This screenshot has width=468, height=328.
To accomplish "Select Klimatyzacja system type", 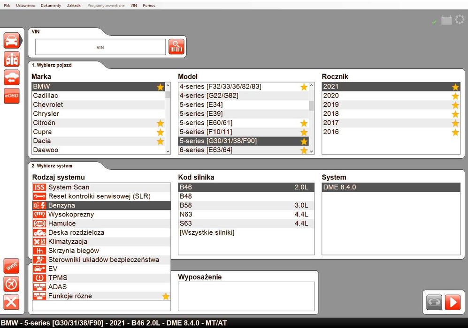I will 101,242.
